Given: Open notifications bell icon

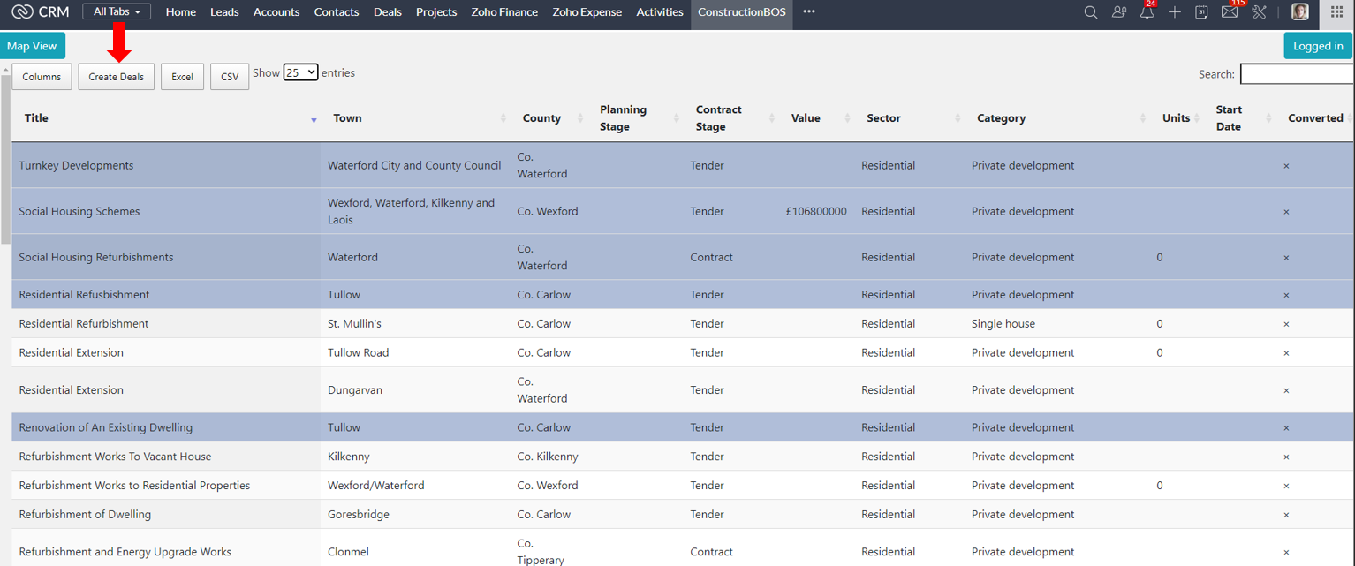Looking at the screenshot, I should pyautogui.click(x=1147, y=12).
